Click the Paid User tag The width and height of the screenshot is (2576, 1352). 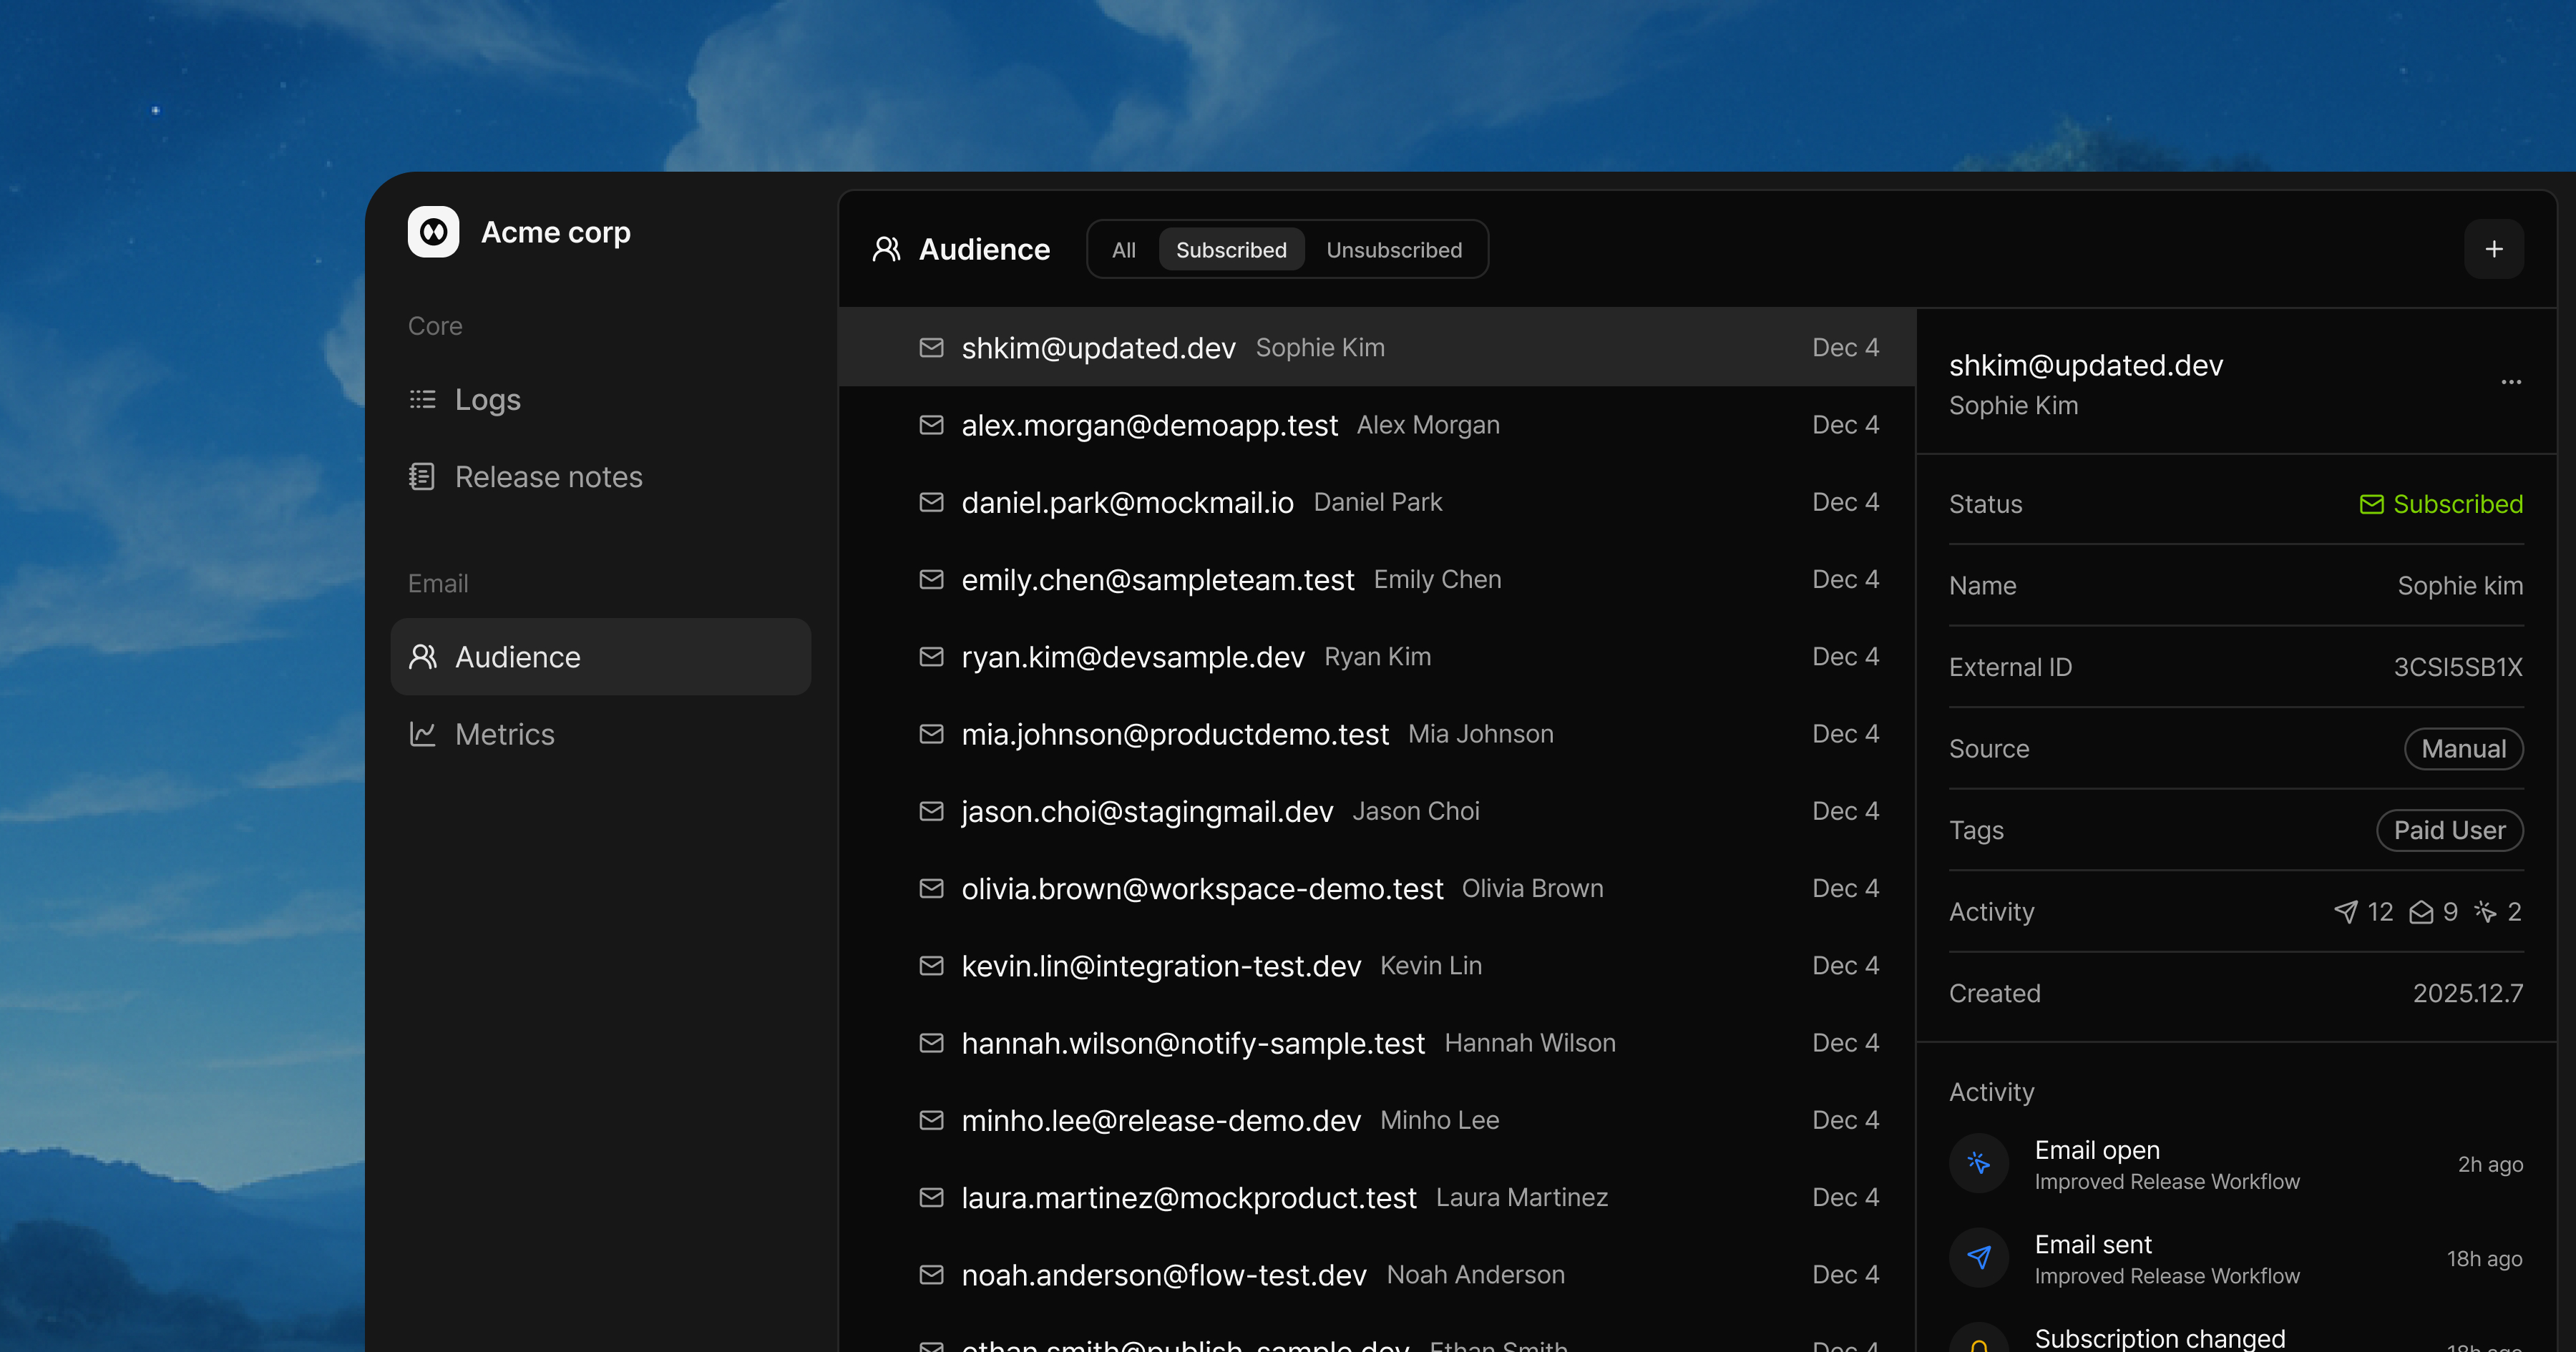coord(2449,830)
